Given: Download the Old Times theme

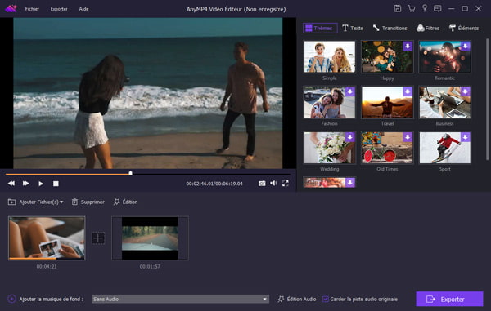Looking at the screenshot, I should click(408, 137).
